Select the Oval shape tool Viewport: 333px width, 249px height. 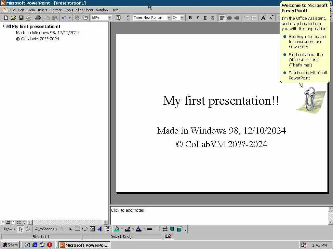pos(85,229)
